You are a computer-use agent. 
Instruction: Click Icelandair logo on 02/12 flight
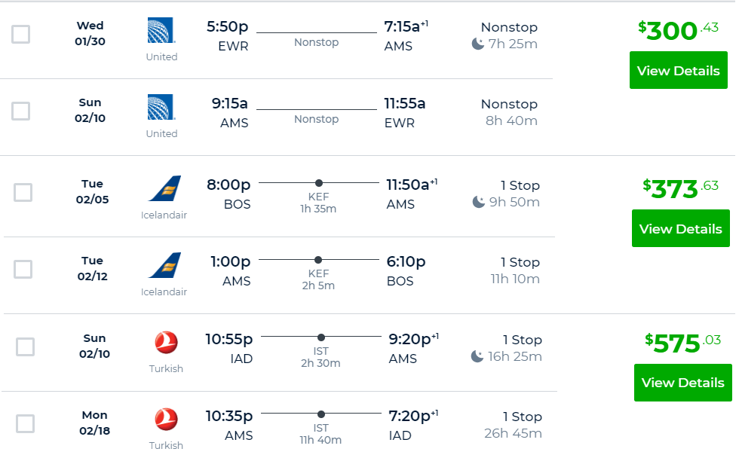[x=165, y=265]
